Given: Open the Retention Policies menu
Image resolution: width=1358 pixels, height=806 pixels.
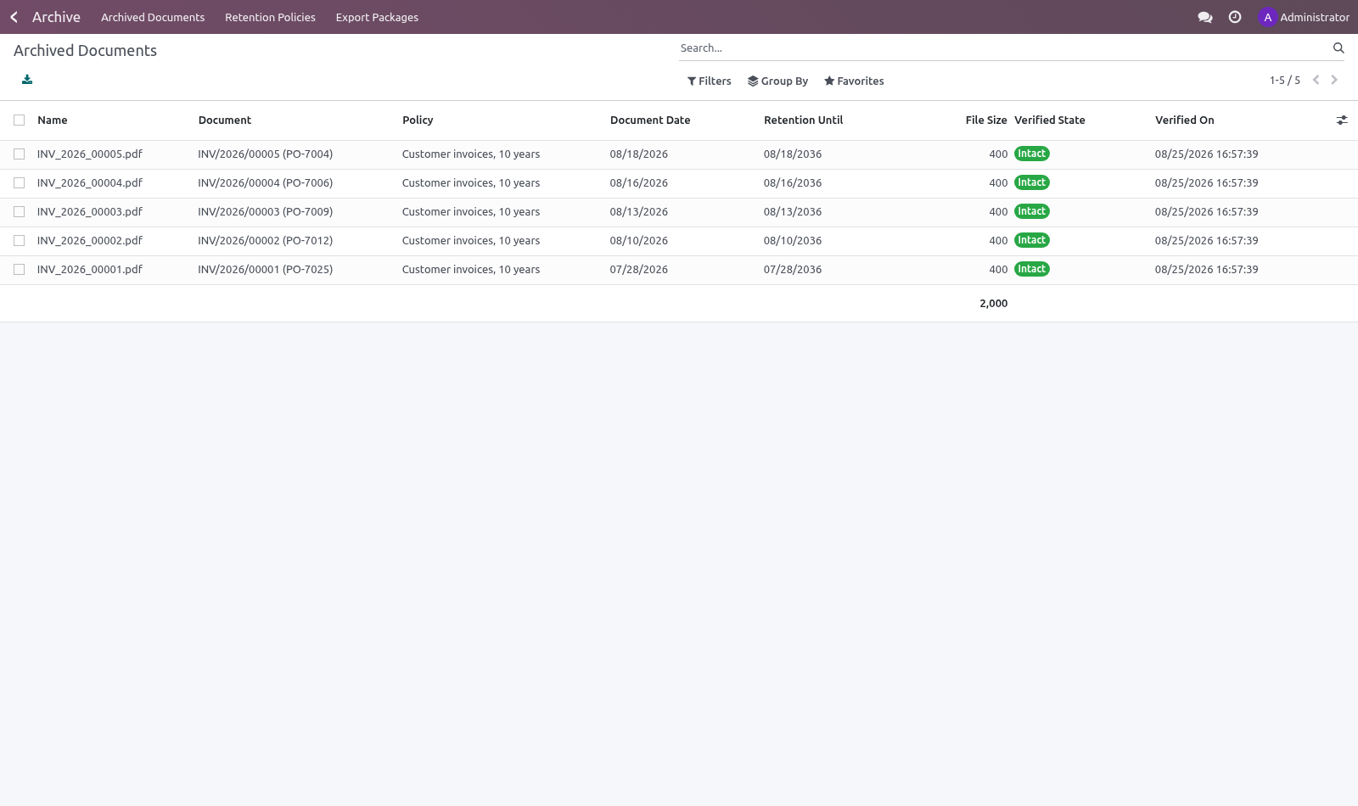Looking at the screenshot, I should point(270,17).
